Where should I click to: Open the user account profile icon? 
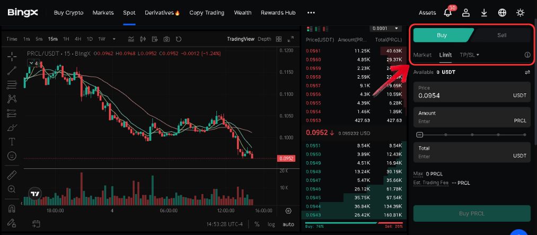point(466,13)
